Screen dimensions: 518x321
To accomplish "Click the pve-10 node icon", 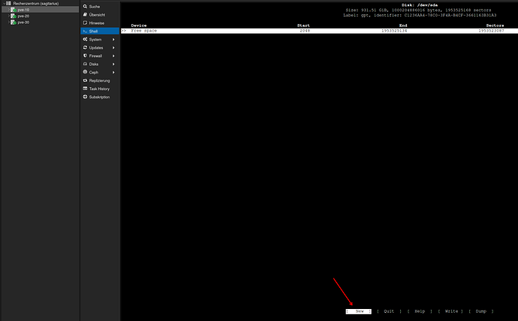I will point(14,10).
